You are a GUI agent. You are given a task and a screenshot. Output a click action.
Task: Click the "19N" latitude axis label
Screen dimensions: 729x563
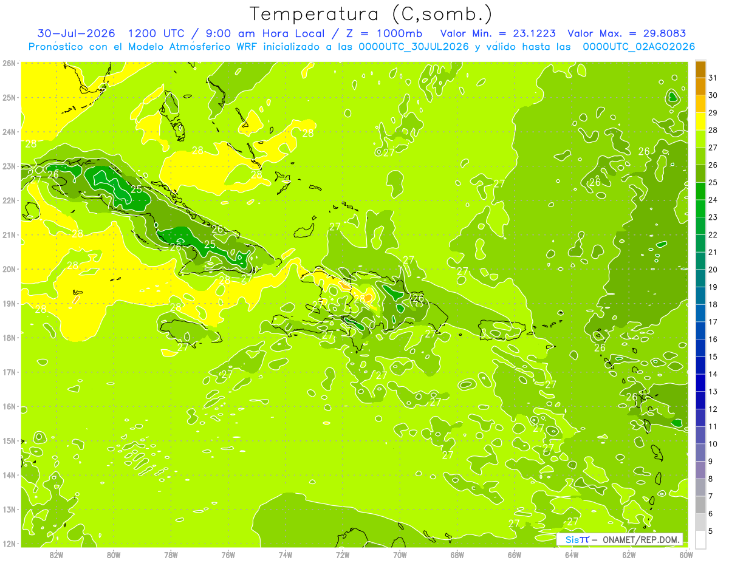point(9,303)
